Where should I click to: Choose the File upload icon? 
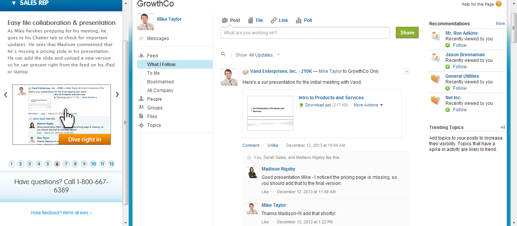(x=251, y=20)
